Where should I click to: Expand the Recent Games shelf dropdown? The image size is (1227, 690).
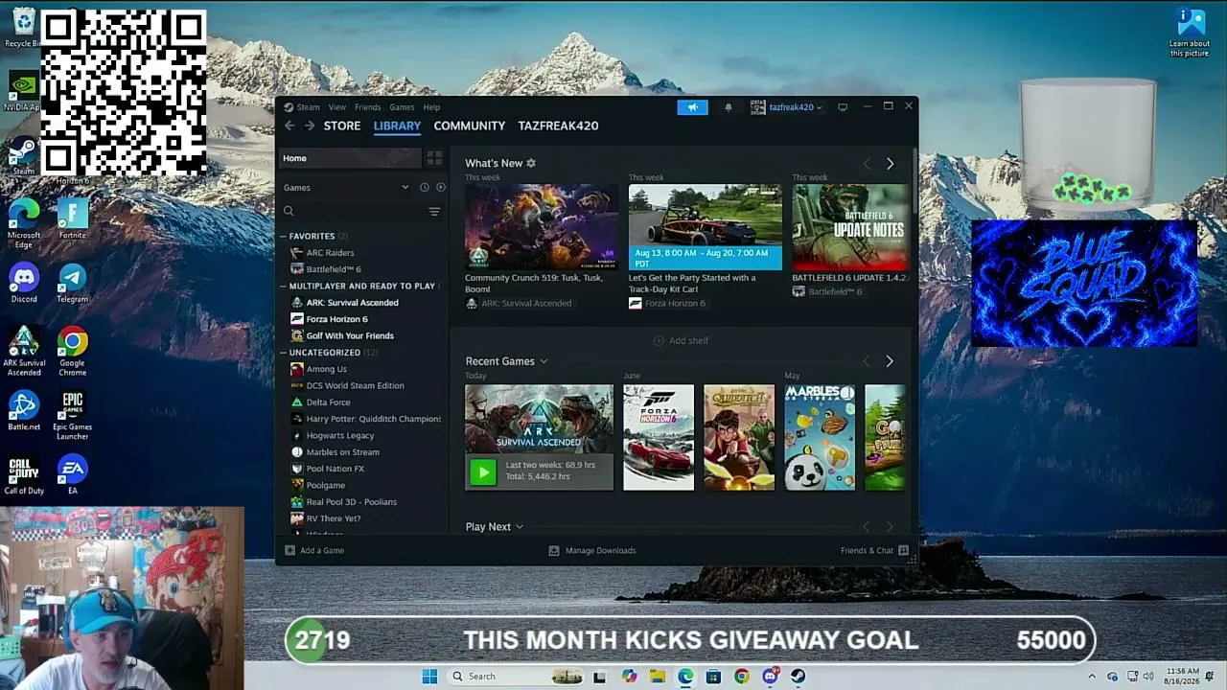tap(544, 361)
